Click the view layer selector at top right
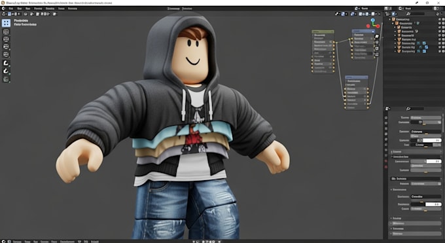This screenshot has height=243, width=445. [416, 9]
